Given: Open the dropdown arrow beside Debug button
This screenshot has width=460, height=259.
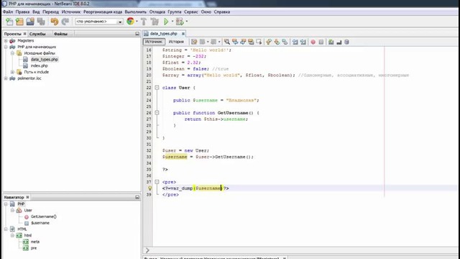Looking at the screenshot, I should pyautogui.click(x=187, y=22).
